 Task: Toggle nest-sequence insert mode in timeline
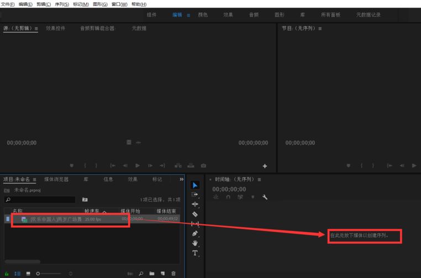216,197
